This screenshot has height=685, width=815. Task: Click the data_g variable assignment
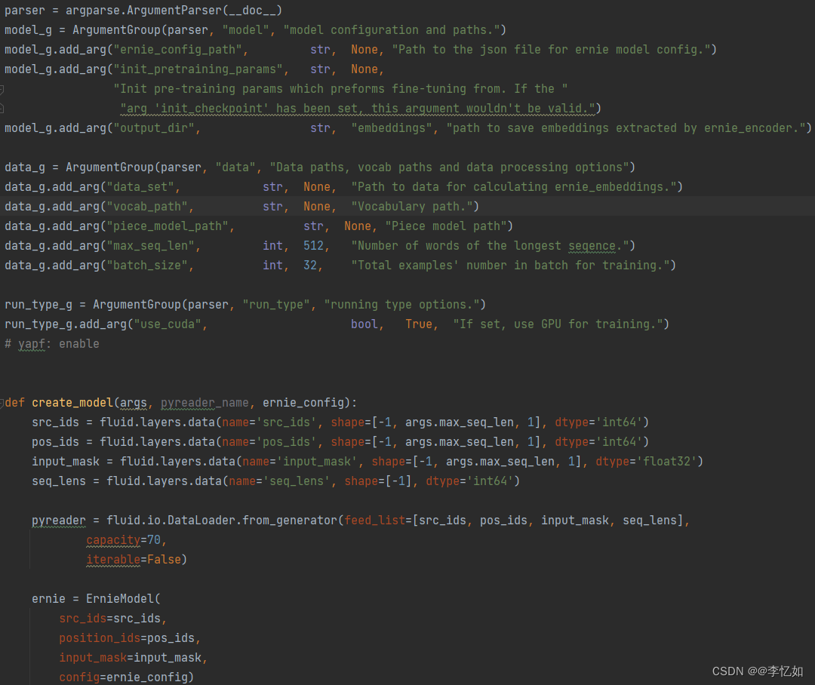pos(25,167)
